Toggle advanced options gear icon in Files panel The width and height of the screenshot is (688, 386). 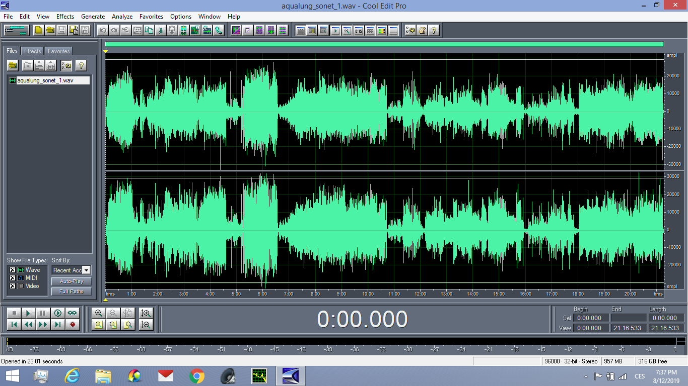click(66, 65)
